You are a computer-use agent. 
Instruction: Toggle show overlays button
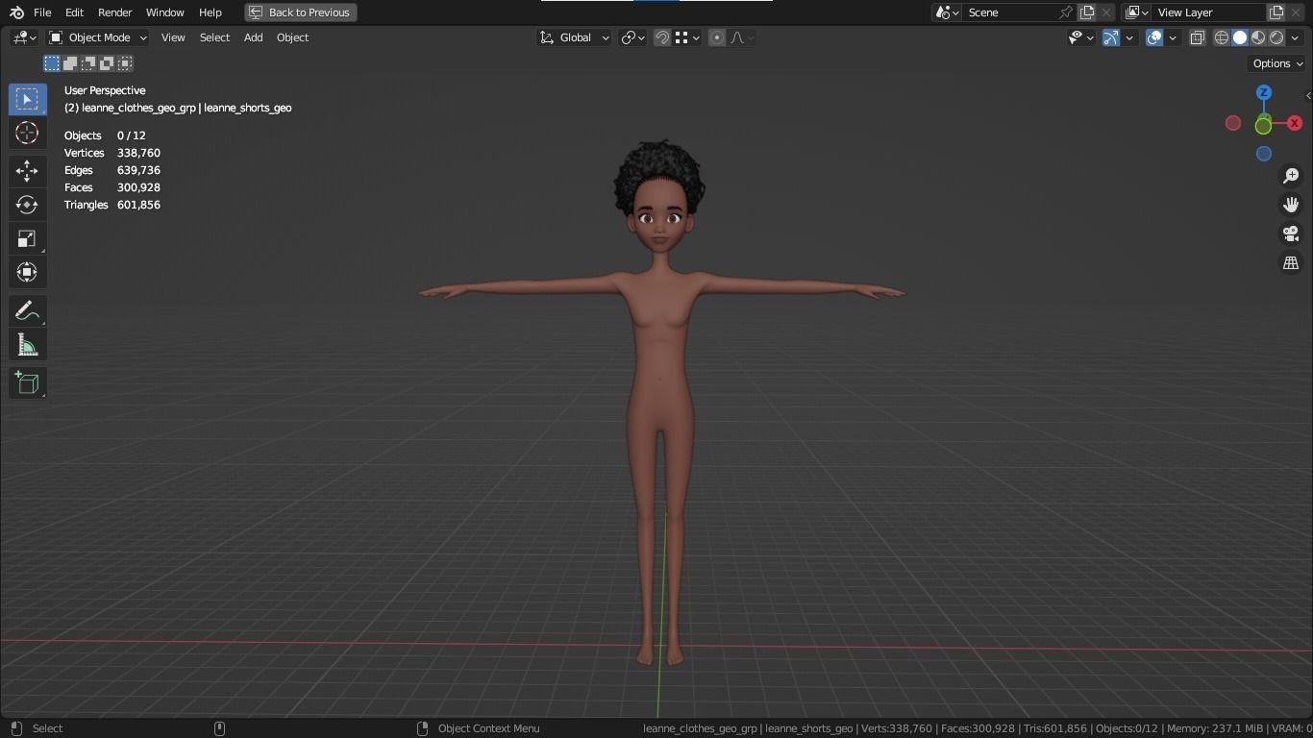pos(1154,37)
